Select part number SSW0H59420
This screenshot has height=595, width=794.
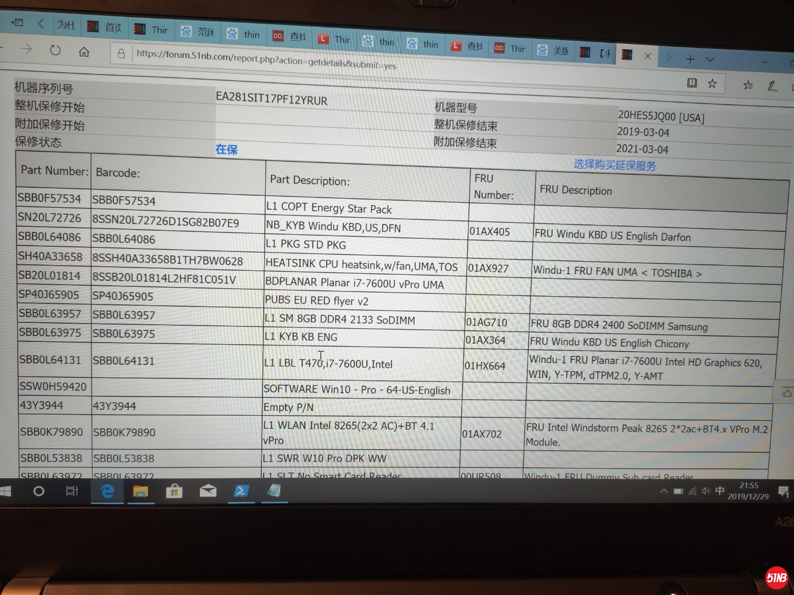click(x=53, y=387)
